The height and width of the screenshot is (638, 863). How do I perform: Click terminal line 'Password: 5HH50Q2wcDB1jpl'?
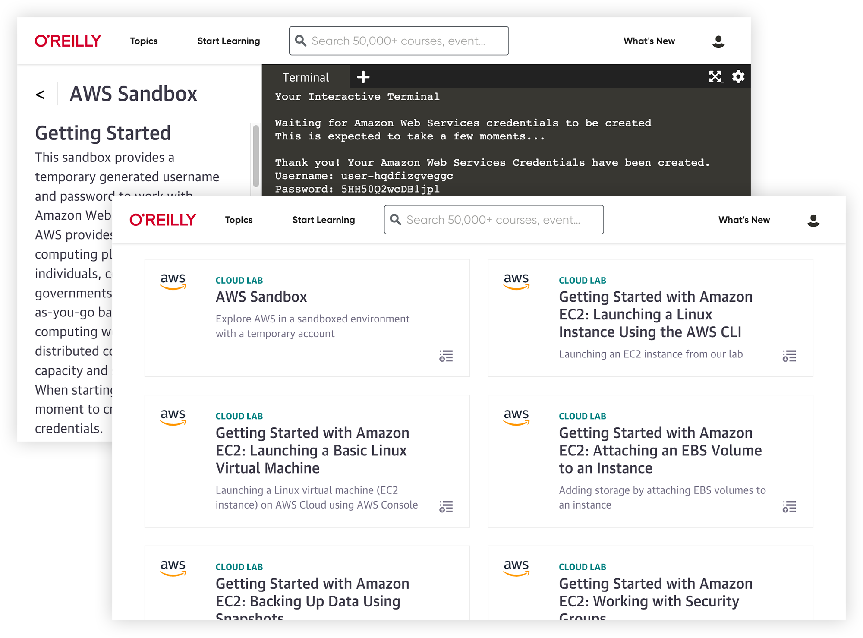tap(357, 189)
